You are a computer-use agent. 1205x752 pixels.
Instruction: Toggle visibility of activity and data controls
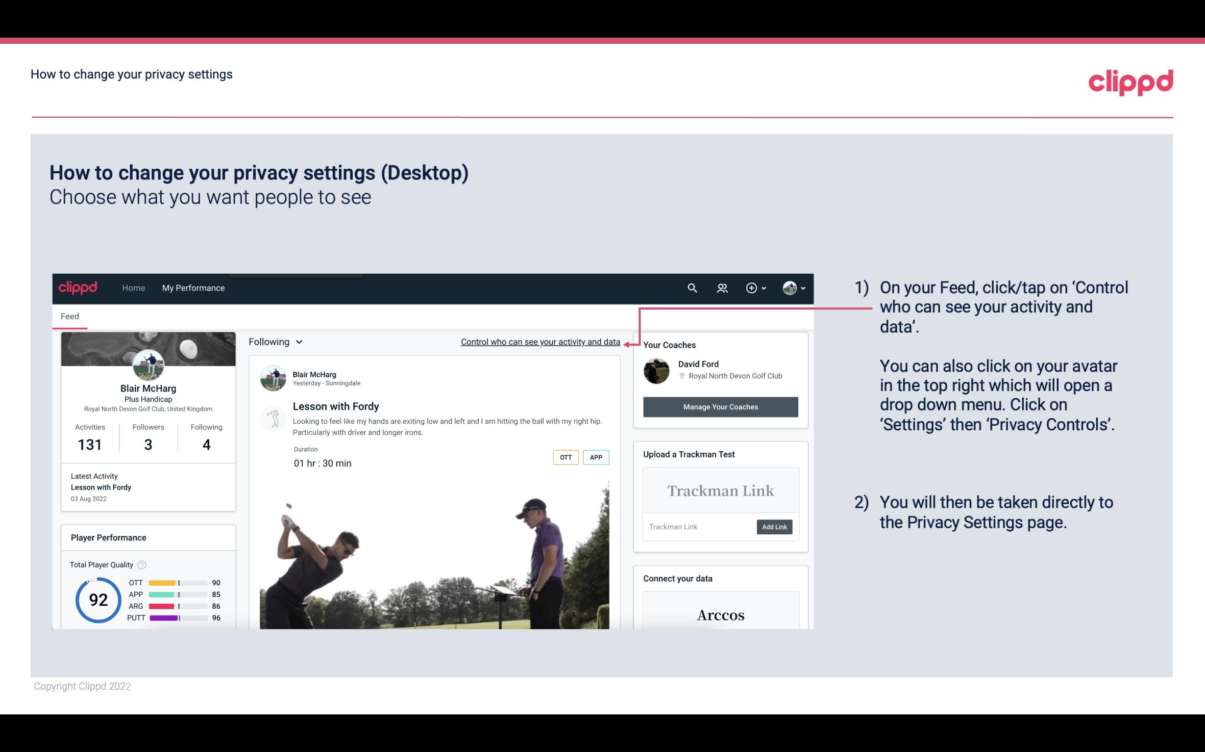pos(540,342)
